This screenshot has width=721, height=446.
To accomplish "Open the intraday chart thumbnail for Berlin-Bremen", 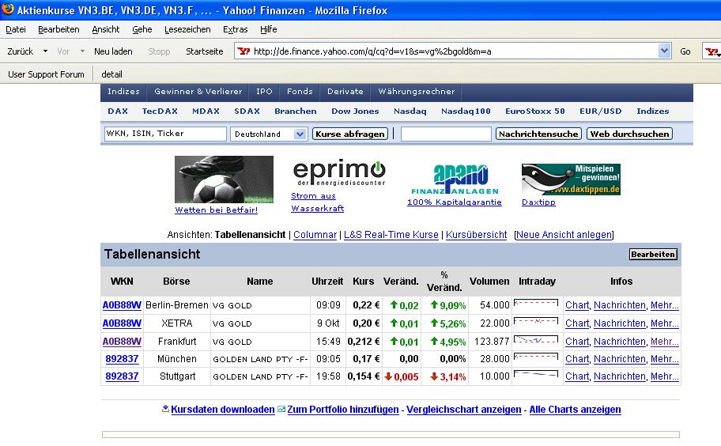I will tap(536, 304).
